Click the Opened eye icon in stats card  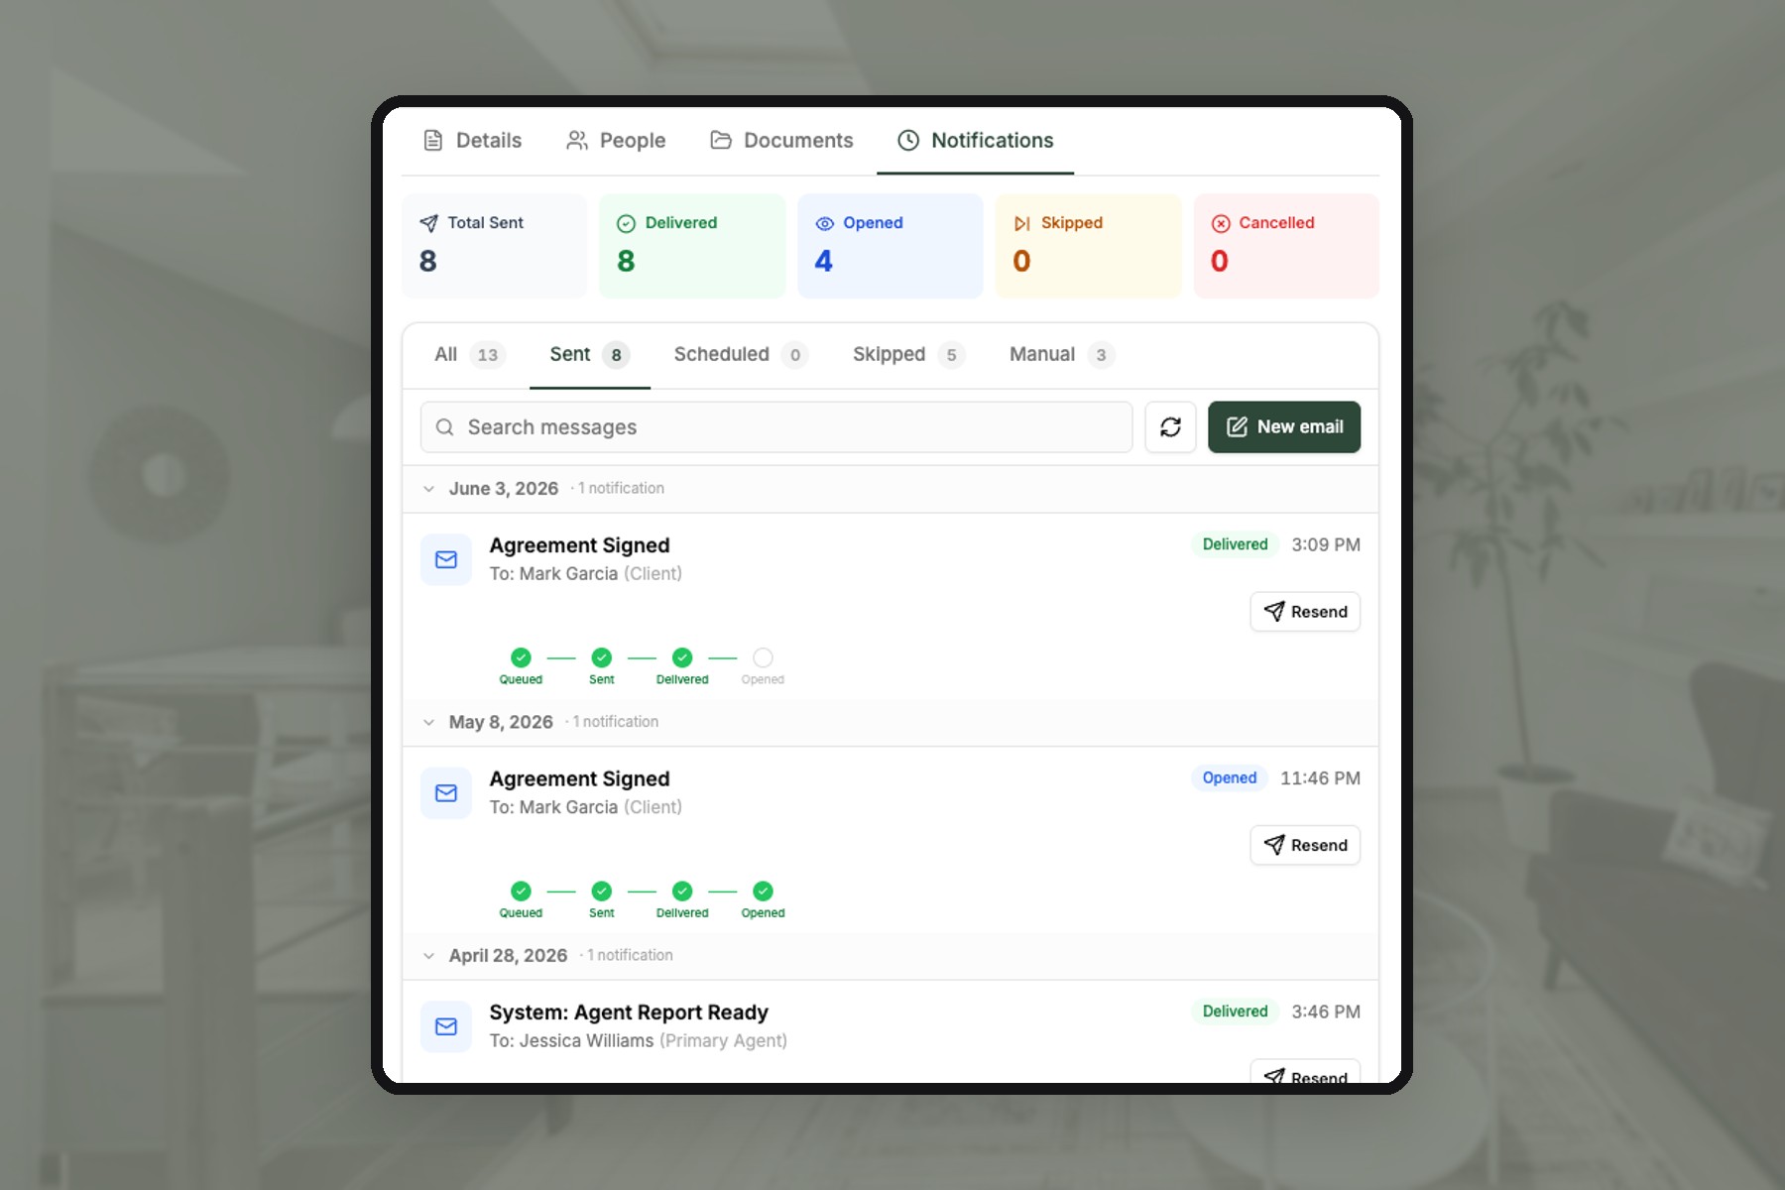point(824,223)
